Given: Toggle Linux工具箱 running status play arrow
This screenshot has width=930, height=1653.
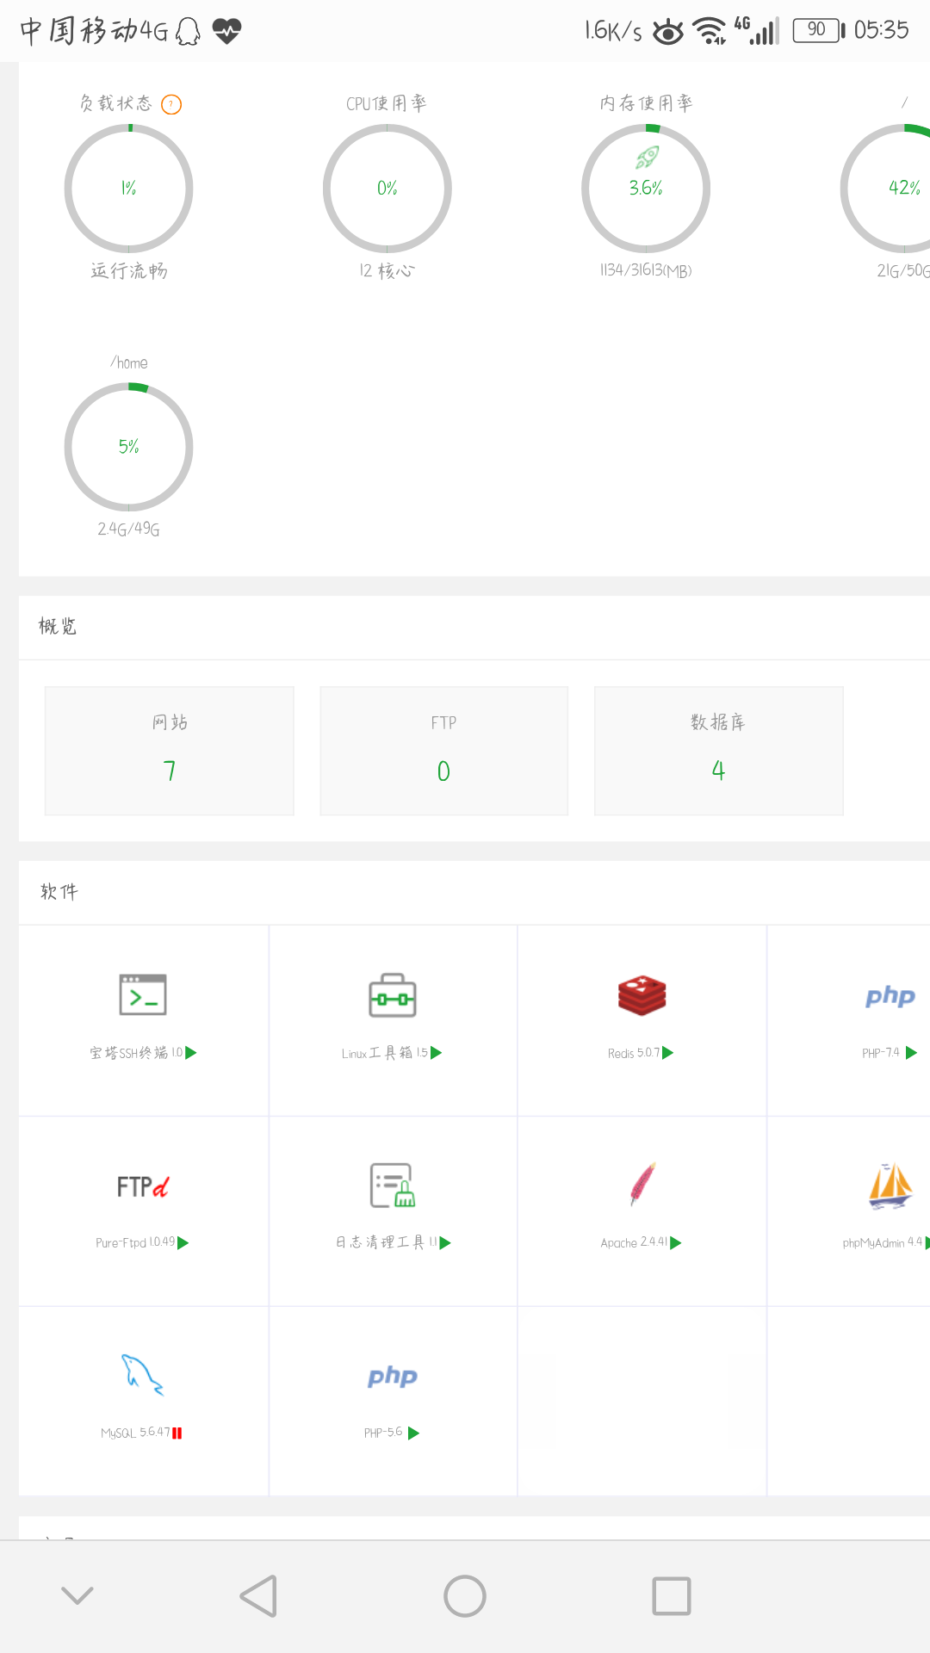Looking at the screenshot, I should (437, 1053).
